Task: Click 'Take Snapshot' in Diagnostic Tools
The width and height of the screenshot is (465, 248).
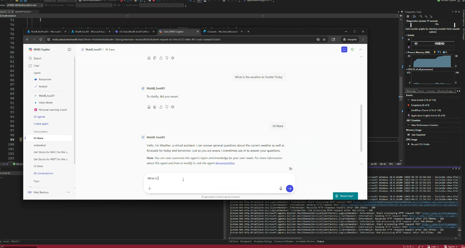Action: coord(418,135)
